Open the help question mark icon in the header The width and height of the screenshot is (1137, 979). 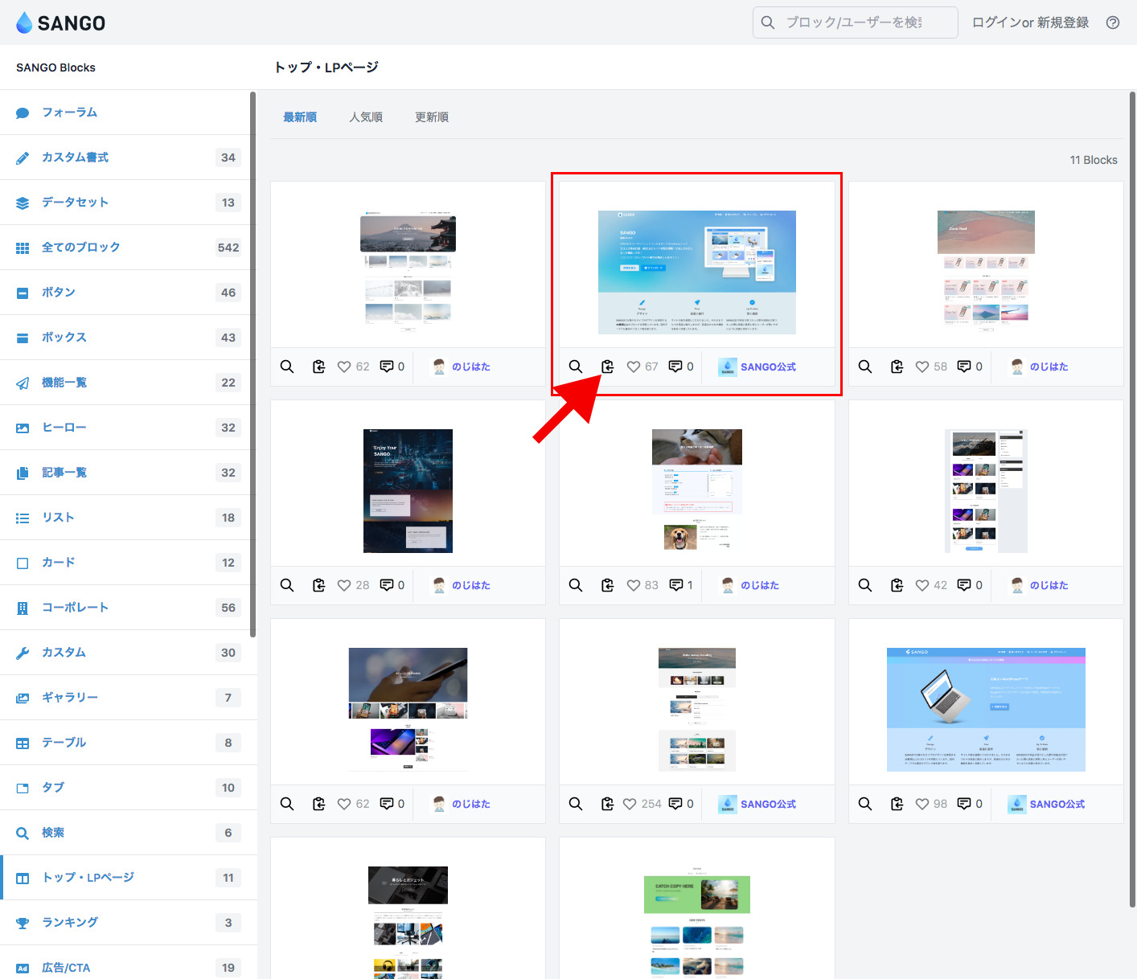click(x=1112, y=23)
